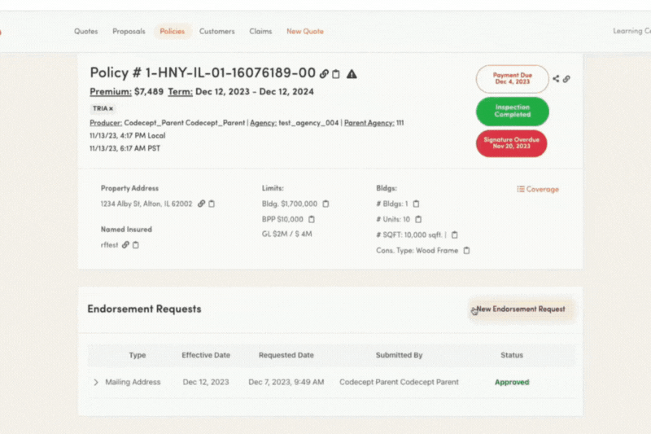This screenshot has height=434, width=651.
Task: Open the Coverage list
Action: pos(538,189)
